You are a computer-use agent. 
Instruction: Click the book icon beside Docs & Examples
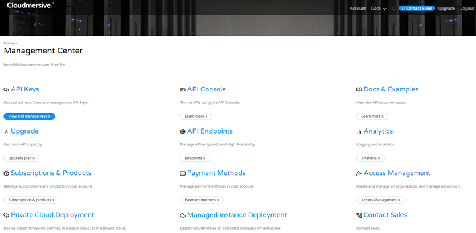point(359,90)
